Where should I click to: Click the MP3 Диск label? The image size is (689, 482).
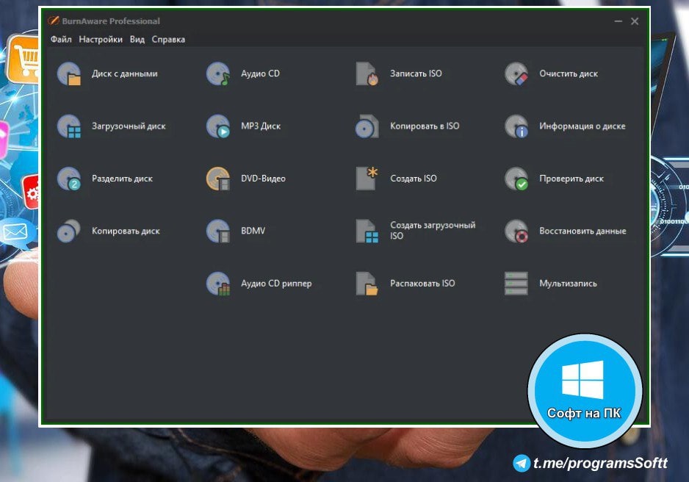point(261,126)
